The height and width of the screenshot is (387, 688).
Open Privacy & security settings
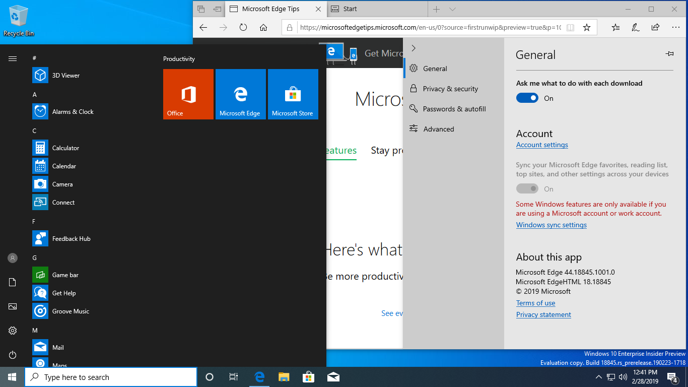[453, 89]
